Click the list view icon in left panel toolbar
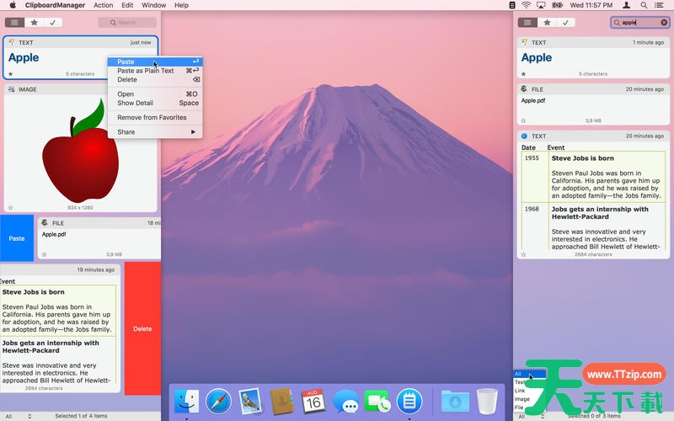The image size is (674, 421). coord(14,23)
